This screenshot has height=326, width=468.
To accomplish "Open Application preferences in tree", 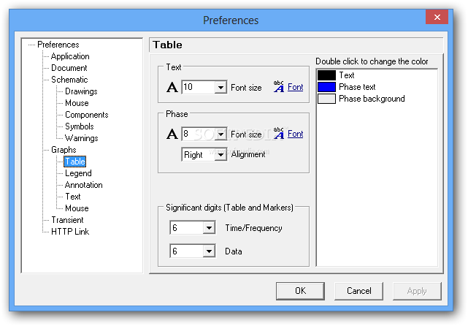I will point(70,56).
